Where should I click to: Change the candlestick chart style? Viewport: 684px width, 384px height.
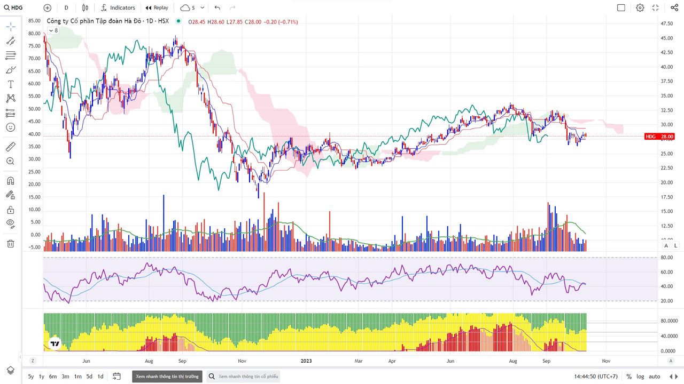85,8
